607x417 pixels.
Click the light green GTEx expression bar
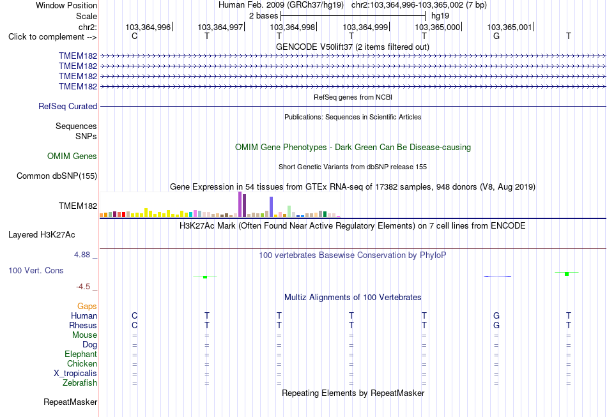click(x=289, y=211)
